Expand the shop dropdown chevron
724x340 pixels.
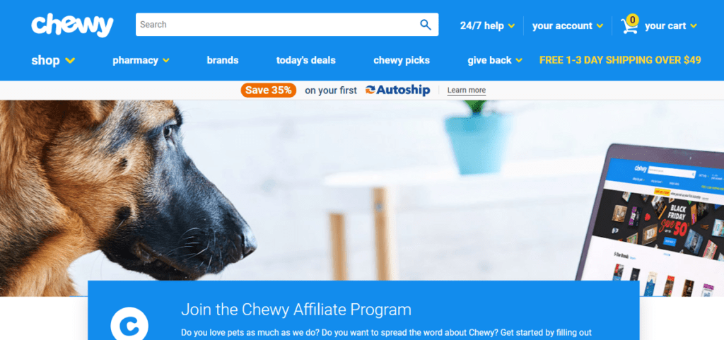pyautogui.click(x=70, y=60)
